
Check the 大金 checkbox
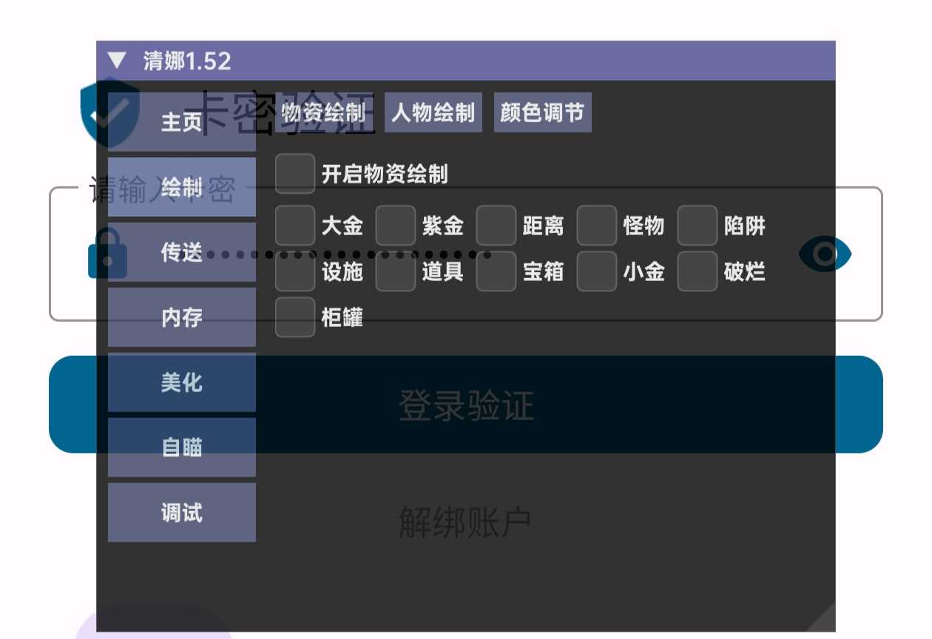click(x=294, y=226)
